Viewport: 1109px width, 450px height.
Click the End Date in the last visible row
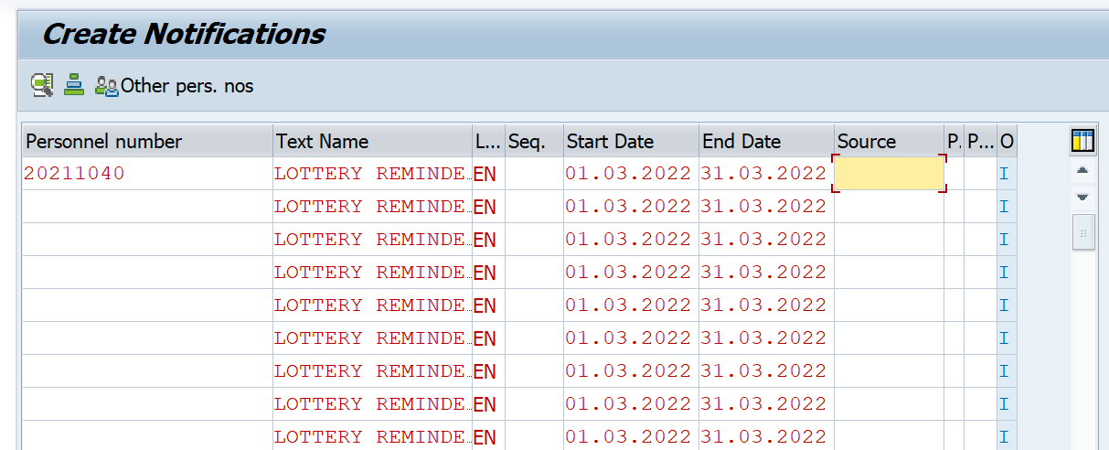tap(766, 436)
